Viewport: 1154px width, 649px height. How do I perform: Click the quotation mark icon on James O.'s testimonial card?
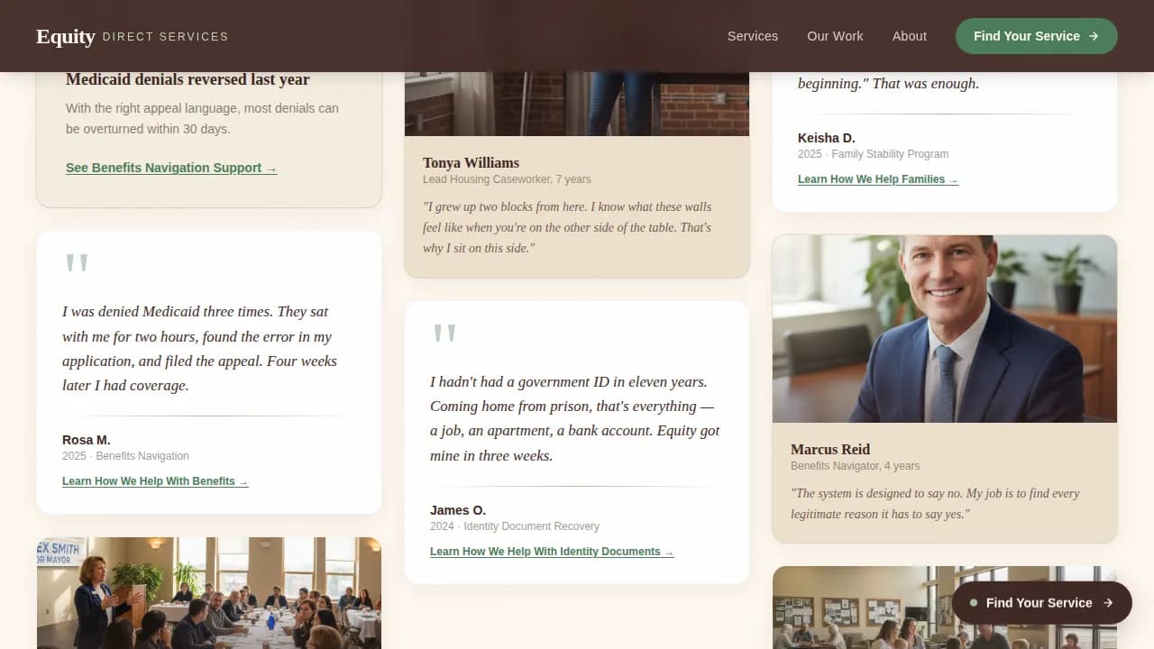pos(444,333)
